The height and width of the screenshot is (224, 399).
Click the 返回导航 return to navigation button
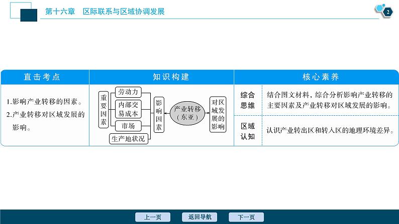click(x=199, y=217)
